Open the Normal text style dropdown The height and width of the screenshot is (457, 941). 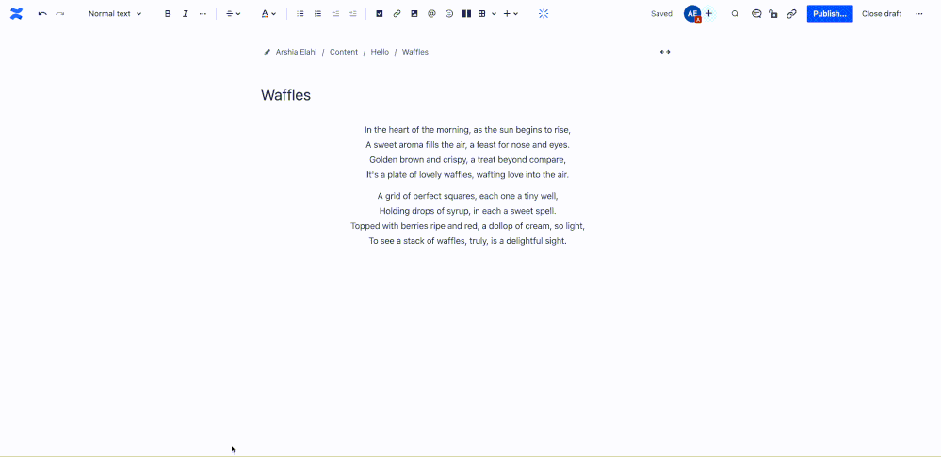pyautogui.click(x=115, y=14)
